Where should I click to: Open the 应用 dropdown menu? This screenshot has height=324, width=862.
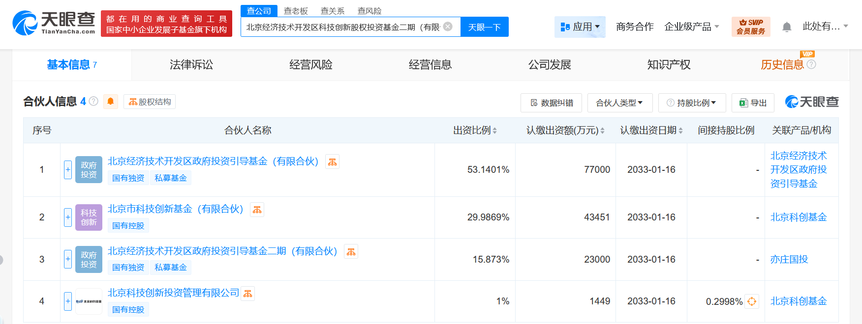pos(580,27)
